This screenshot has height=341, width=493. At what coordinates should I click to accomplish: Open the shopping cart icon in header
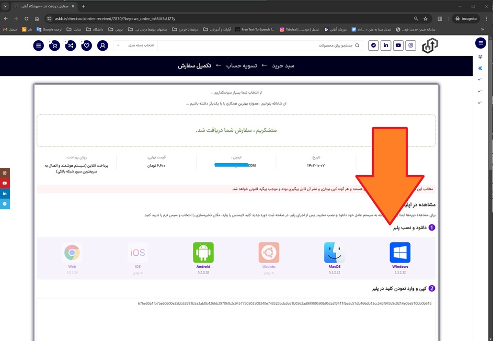click(54, 46)
